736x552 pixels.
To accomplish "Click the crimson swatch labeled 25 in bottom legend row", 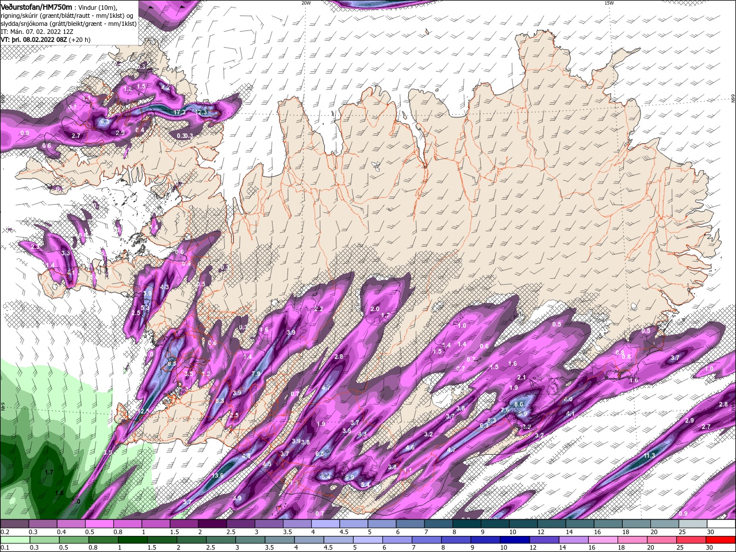I will pos(692,540).
